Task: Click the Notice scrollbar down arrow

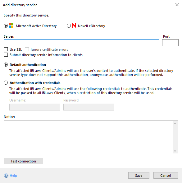Action: 175,151
